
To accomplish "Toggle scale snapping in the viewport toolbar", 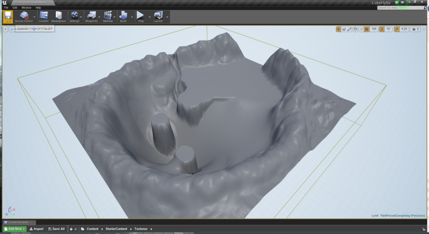I will (x=397, y=29).
